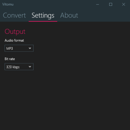Select the Settings tab

coord(43,16)
